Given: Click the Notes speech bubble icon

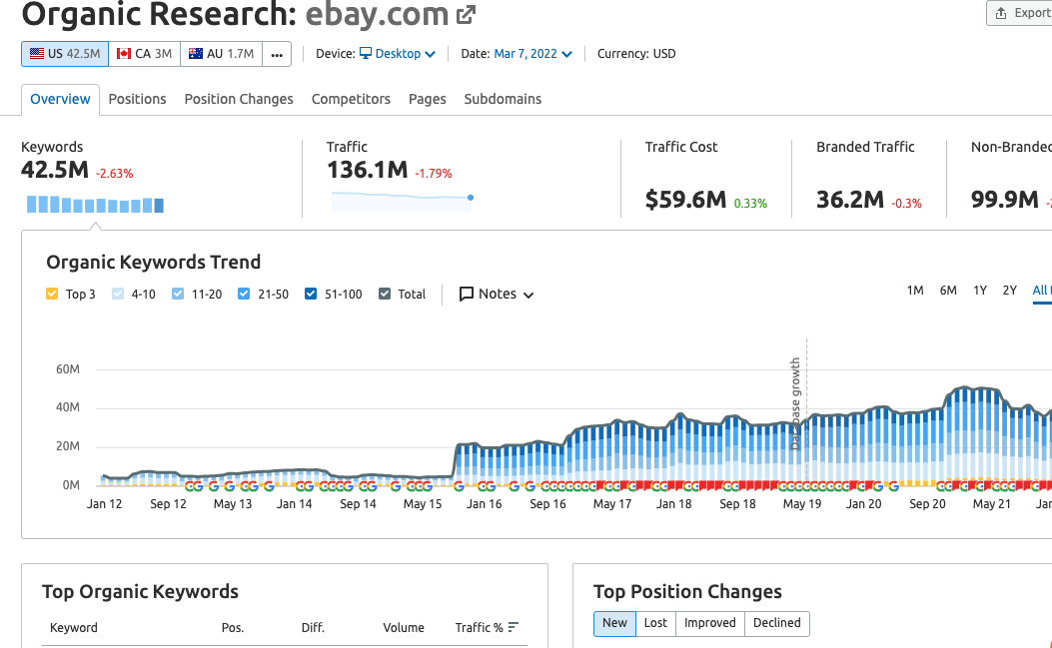Looking at the screenshot, I should [x=467, y=295].
